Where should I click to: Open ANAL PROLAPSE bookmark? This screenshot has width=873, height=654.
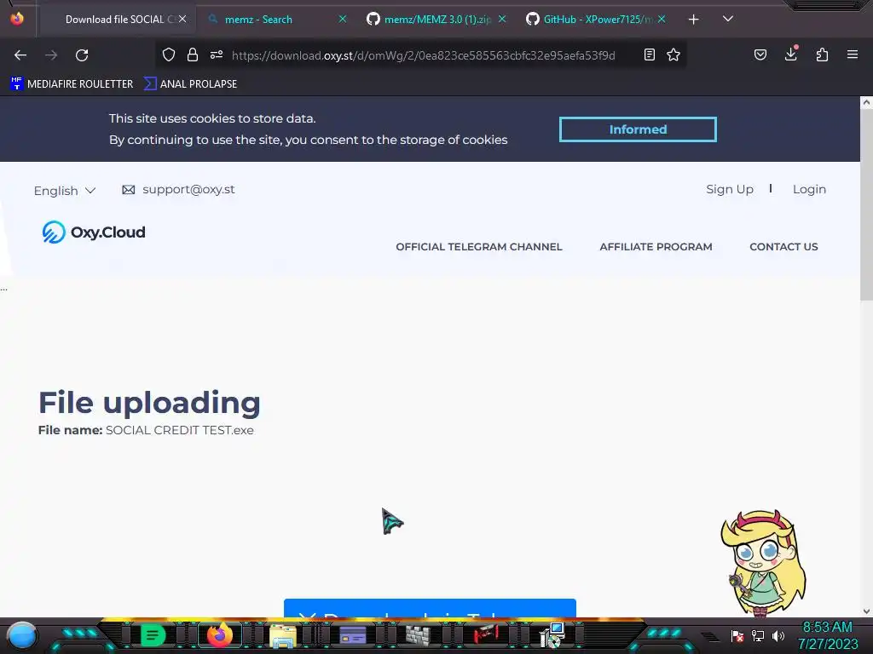(190, 84)
